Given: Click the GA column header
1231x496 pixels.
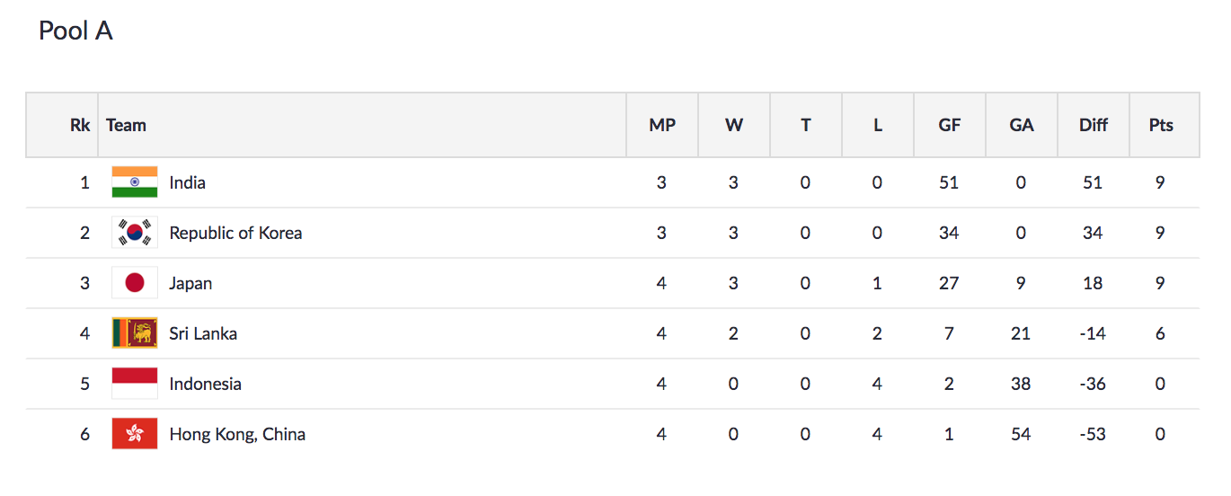Looking at the screenshot, I should (x=1022, y=125).
